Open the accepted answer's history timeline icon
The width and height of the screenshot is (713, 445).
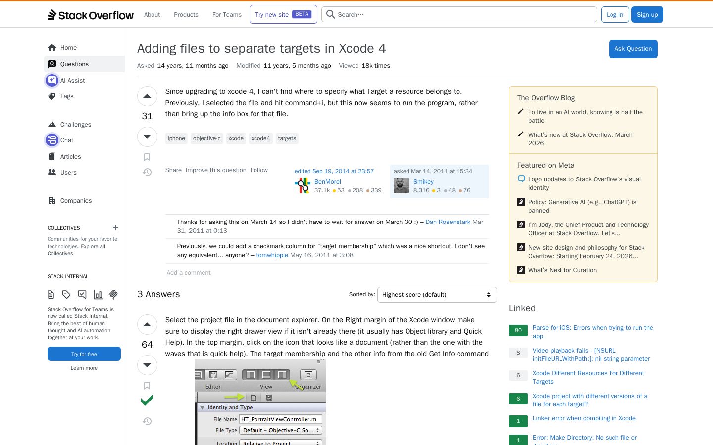click(147, 421)
